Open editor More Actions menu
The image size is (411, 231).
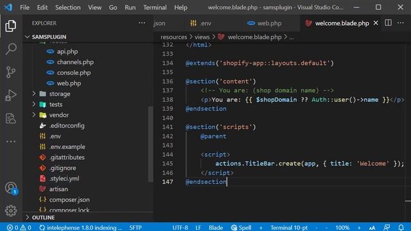coord(401,23)
